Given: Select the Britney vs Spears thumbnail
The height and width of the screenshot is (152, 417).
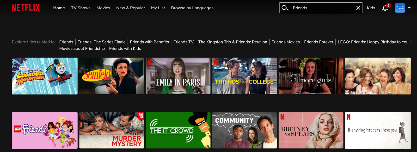Looking at the screenshot, I should click(x=311, y=130).
